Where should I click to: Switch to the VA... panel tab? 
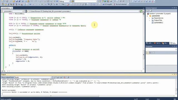[x=165, y=43]
